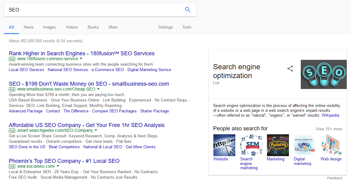Click Compare SEO Packages sitelink
Image resolution: width=351 pixels, height=185 pixels.
point(114,111)
